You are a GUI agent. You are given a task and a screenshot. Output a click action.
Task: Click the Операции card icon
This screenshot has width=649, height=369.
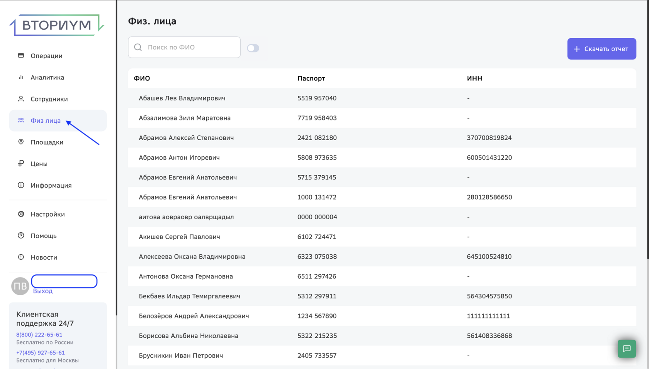(x=21, y=56)
